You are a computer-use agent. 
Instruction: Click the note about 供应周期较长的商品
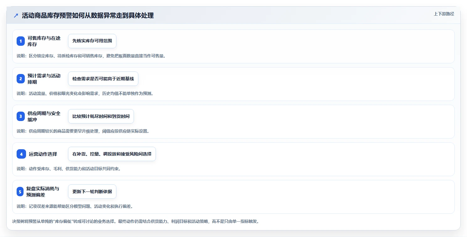pyautogui.click(x=83, y=131)
